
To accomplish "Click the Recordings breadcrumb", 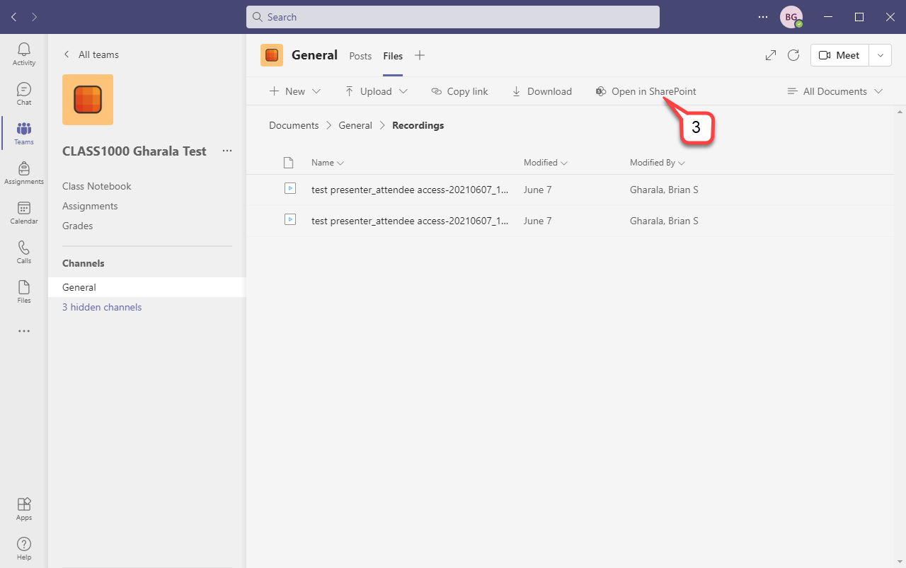I will [x=418, y=125].
